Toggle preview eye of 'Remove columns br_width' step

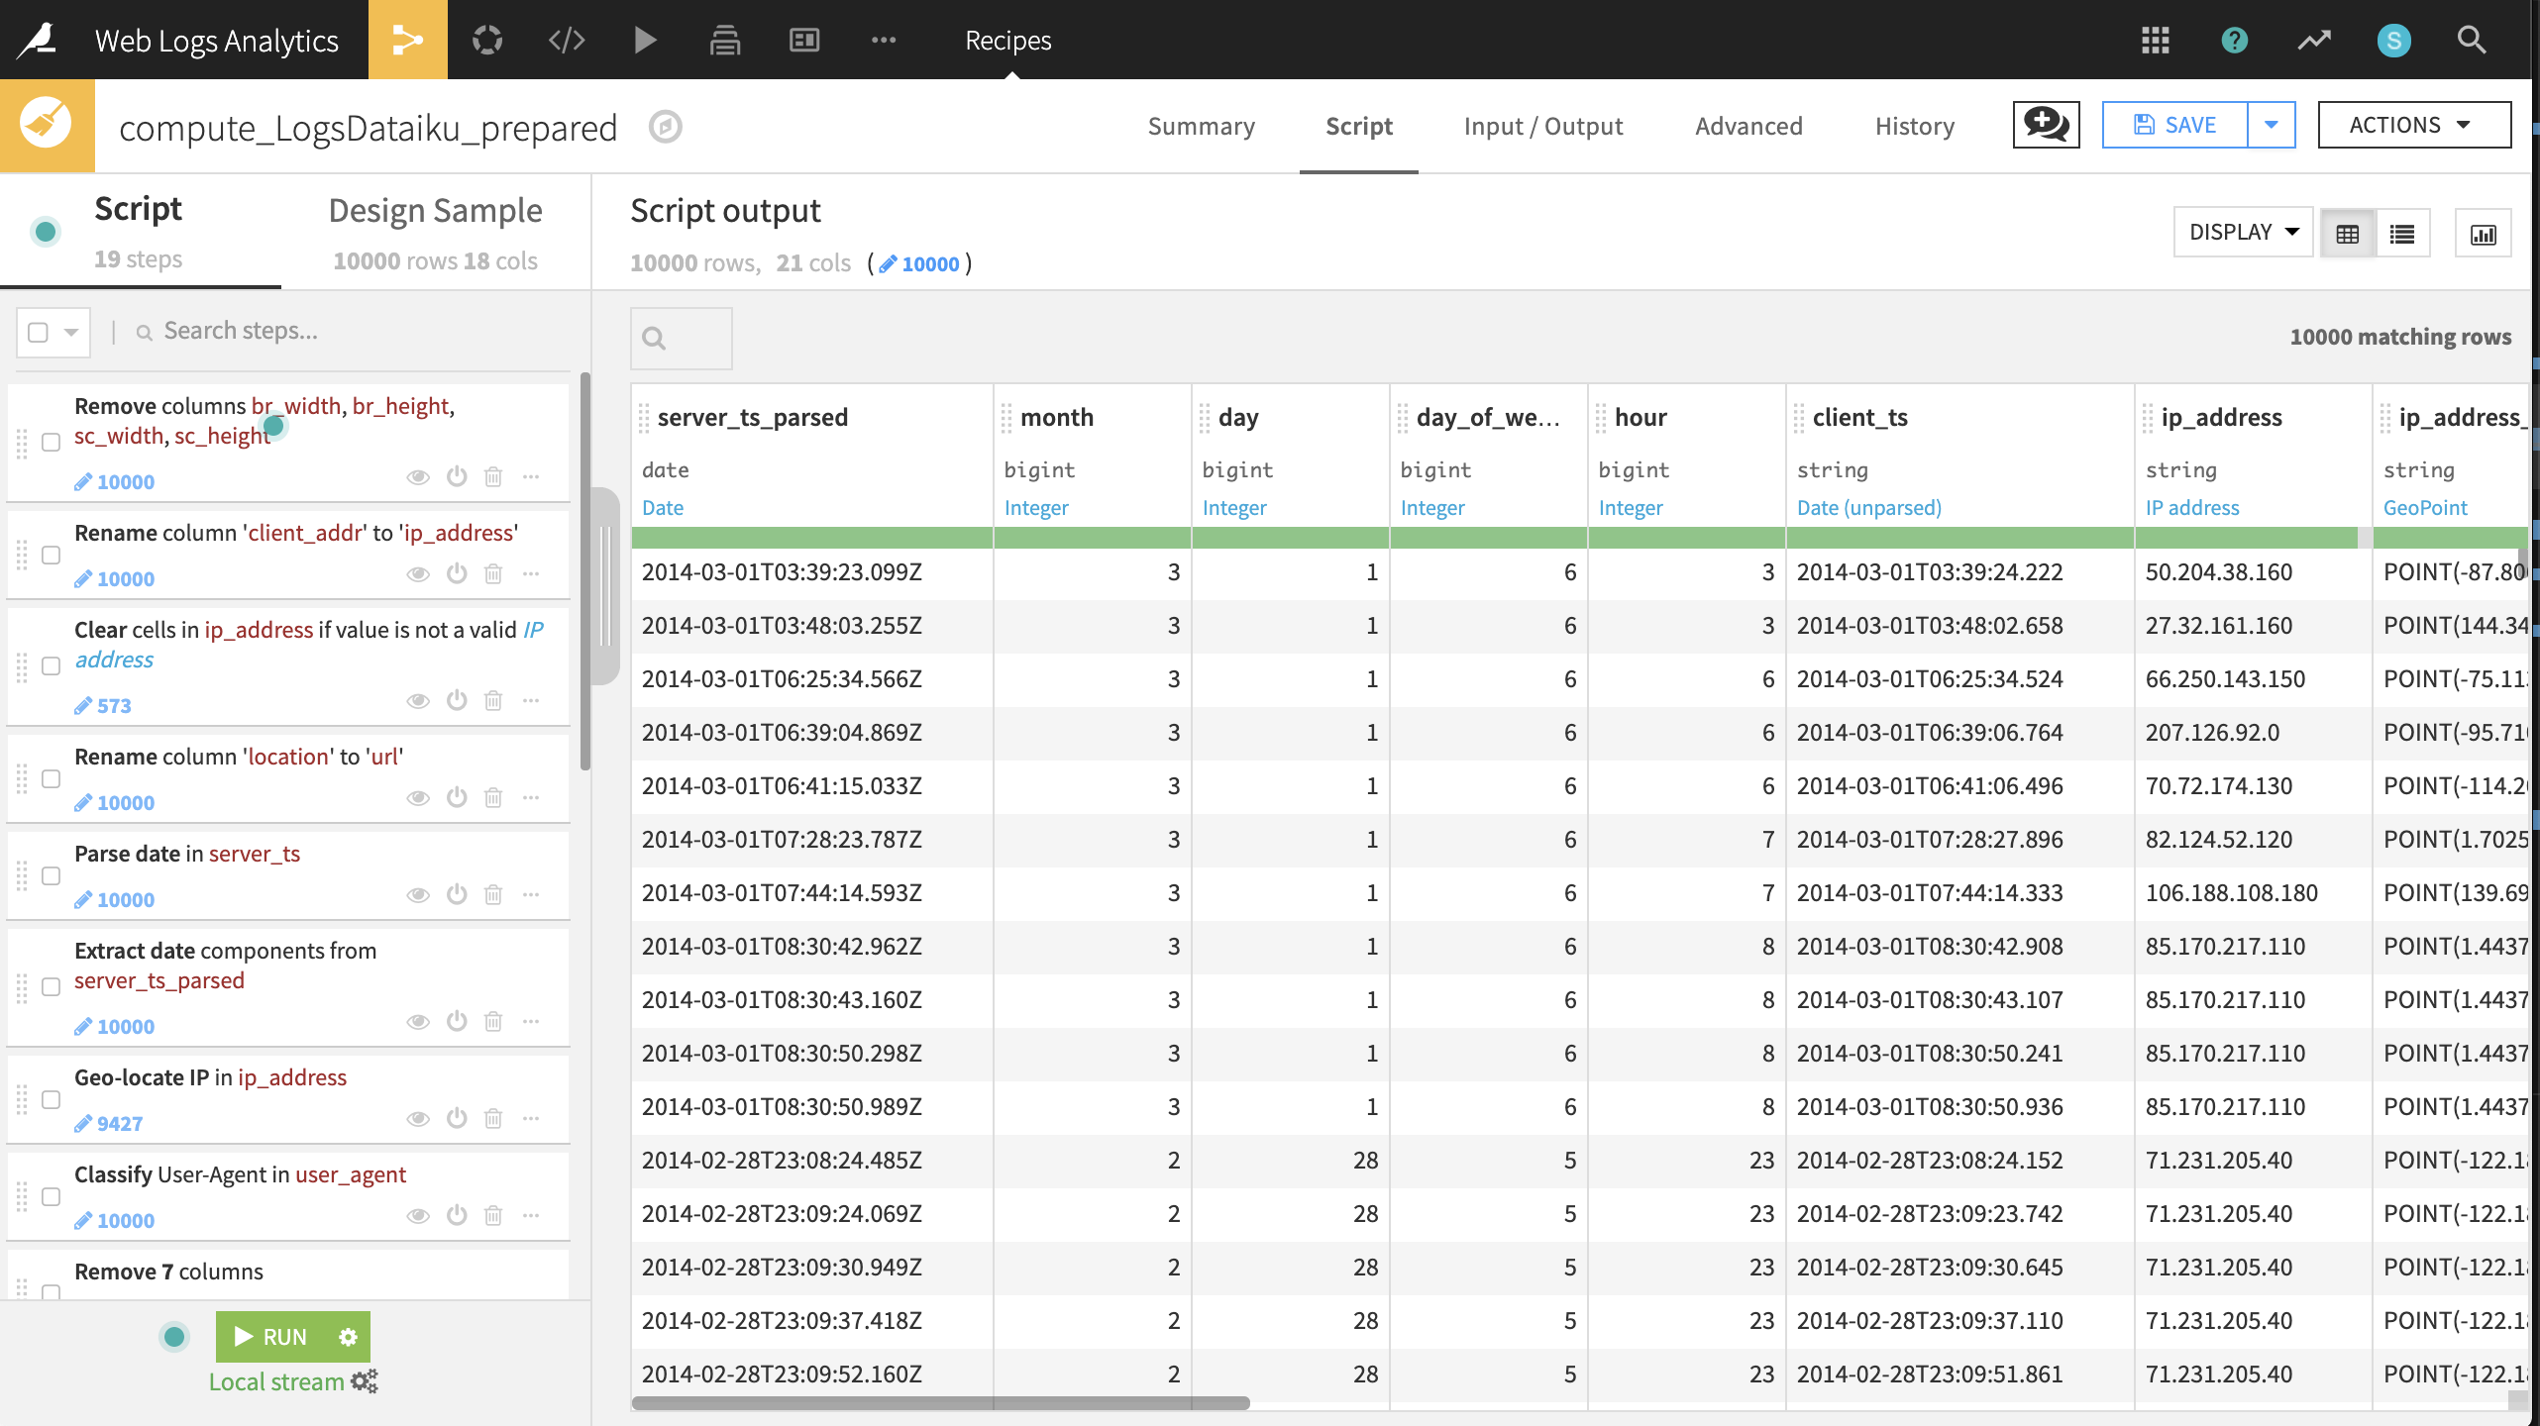pyautogui.click(x=418, y=477)
